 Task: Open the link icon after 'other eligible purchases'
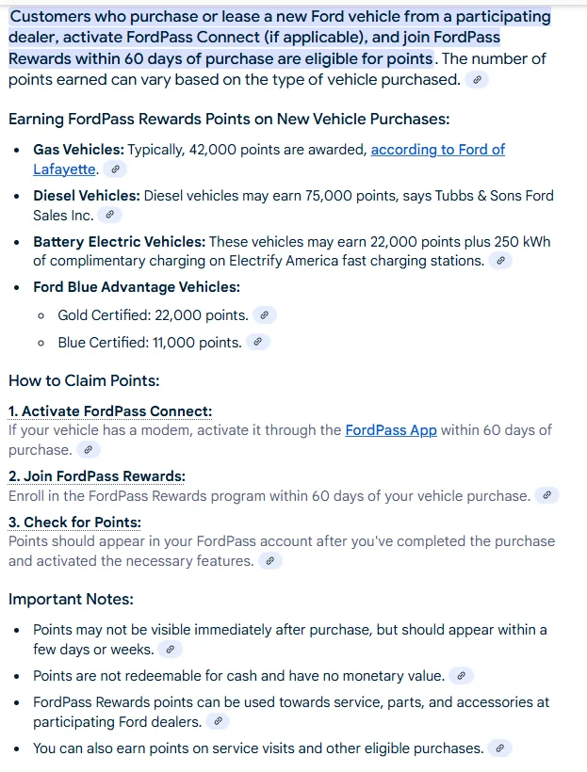[499, 748]
